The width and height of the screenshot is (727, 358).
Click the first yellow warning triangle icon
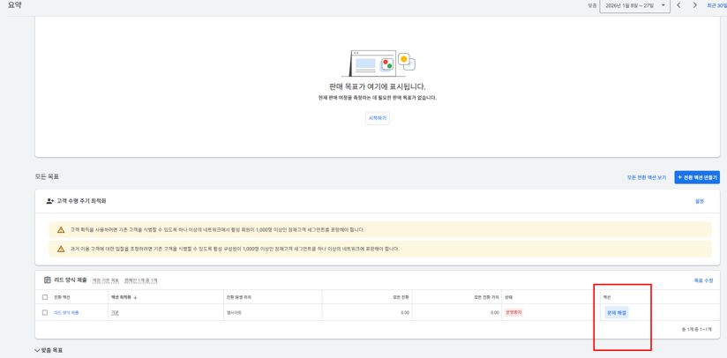tap(61, 230)
